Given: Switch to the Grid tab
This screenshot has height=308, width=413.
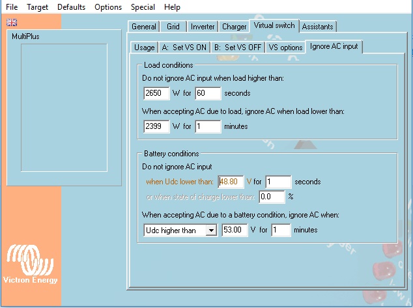Looking at the screenshot, I should [x=173, y=27].
